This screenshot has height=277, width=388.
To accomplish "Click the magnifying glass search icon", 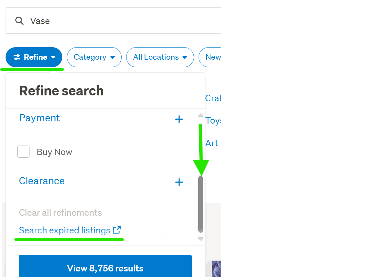I will [x=19, y=21].
